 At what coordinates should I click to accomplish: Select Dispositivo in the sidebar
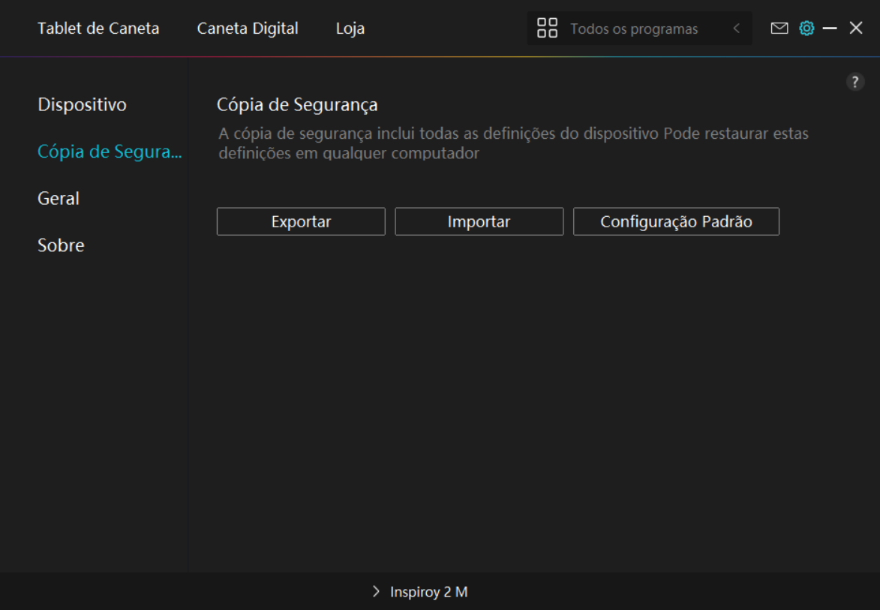(82, 104)
